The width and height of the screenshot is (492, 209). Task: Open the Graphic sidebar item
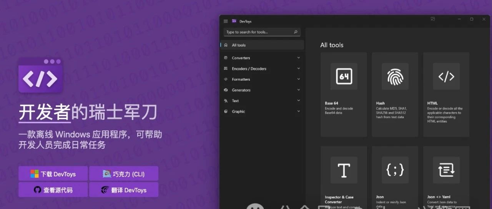click(263, 111)
